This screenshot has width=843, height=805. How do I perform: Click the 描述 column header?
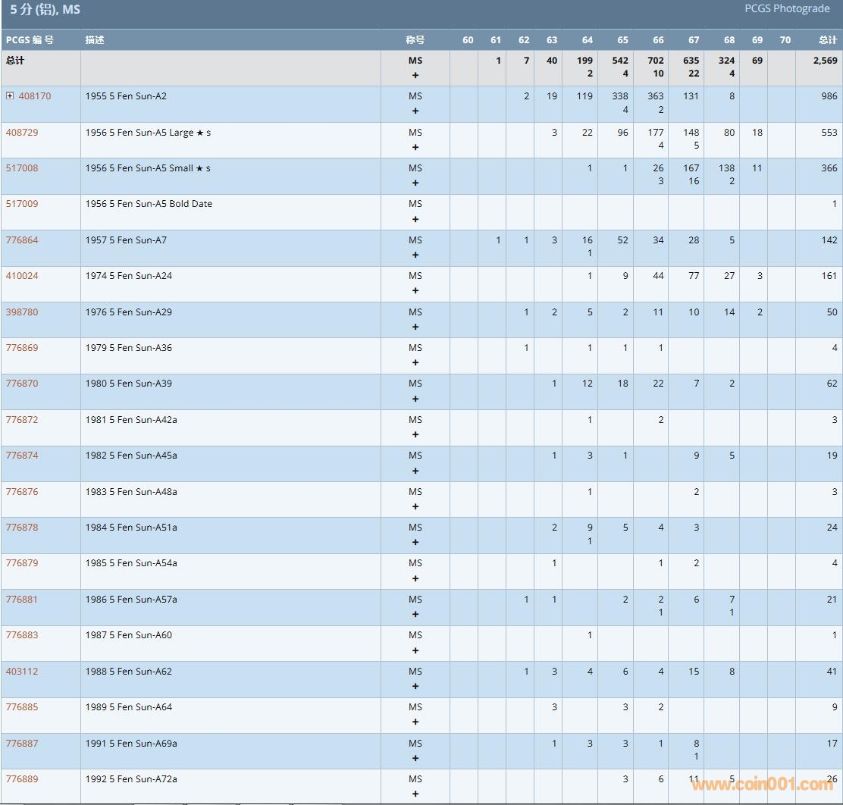click(95, 40)
